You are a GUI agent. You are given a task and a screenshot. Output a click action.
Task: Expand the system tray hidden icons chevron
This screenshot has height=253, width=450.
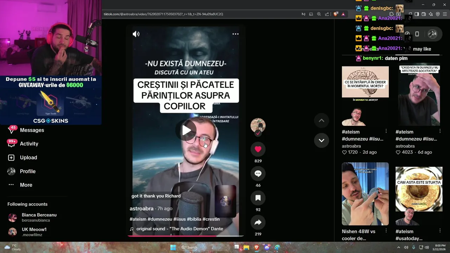click(x=399, y=247)
